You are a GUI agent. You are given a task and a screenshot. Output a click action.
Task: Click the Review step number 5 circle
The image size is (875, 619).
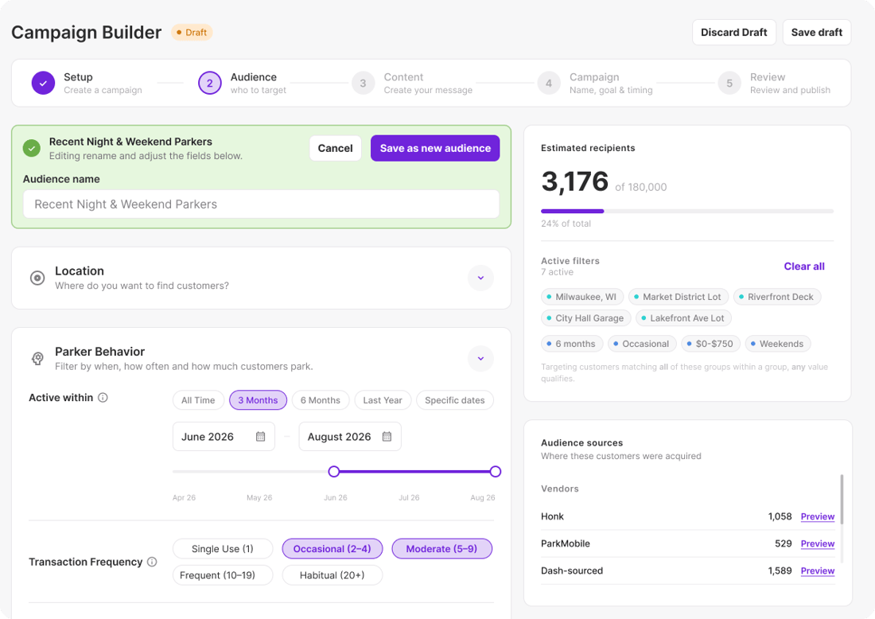click(x=729, y=84)
